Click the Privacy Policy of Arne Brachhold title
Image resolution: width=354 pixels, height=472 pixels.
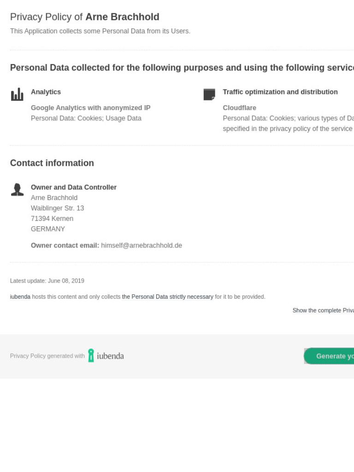tap(85, 17)
